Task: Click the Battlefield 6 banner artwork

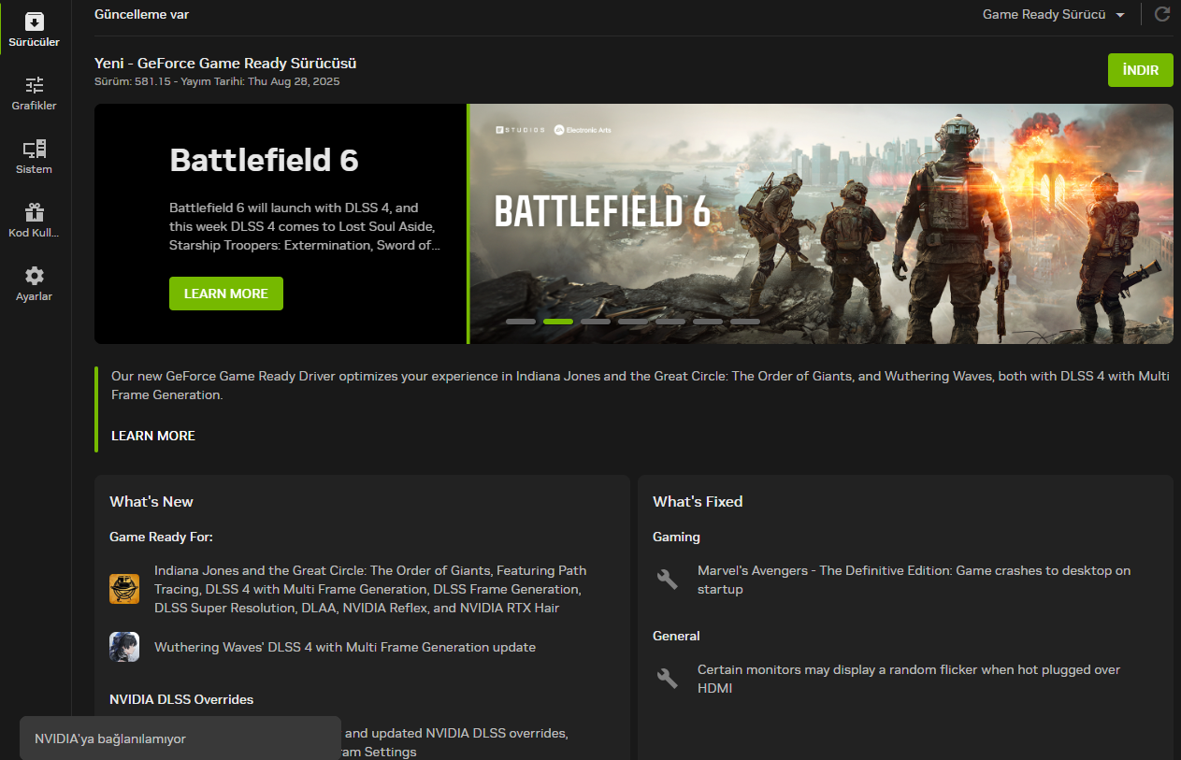Action: point(821,223)
